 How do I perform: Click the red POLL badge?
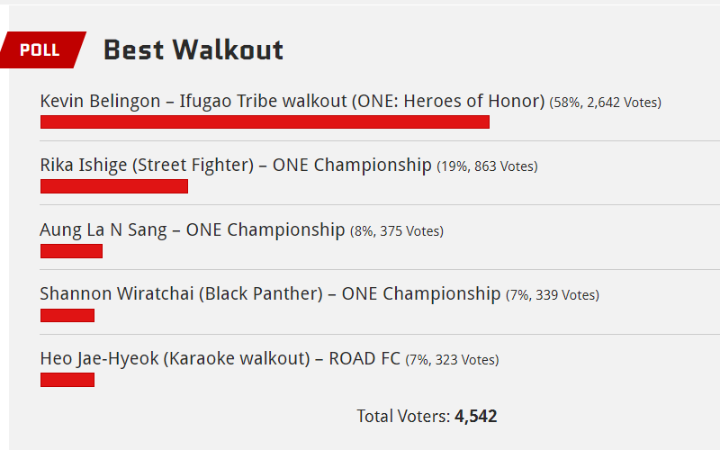click(x=42, y=50)
